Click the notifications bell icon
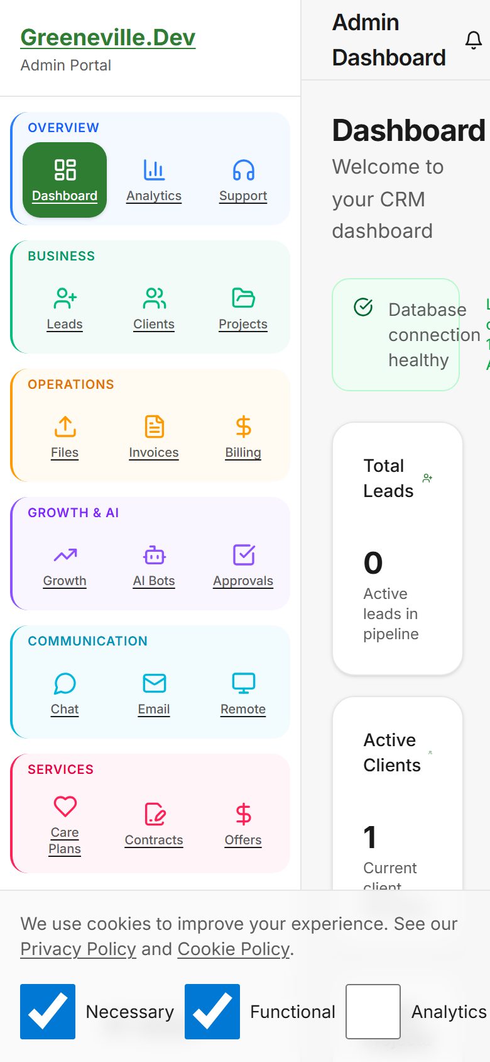The image size is (490, 1062). pos(473,40)
